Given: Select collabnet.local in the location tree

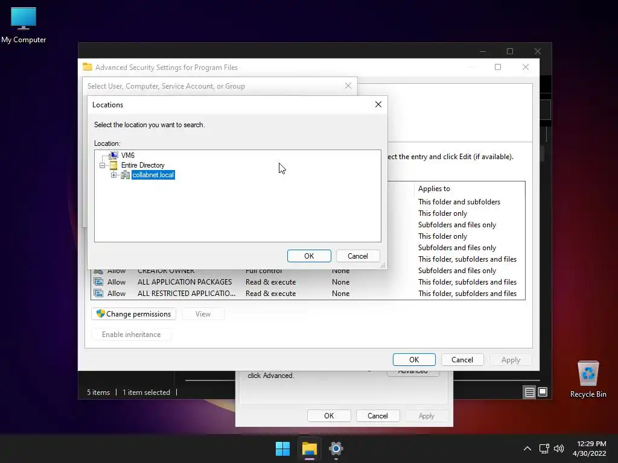Looking at the screenshot, I should click(x=153, y=175).
